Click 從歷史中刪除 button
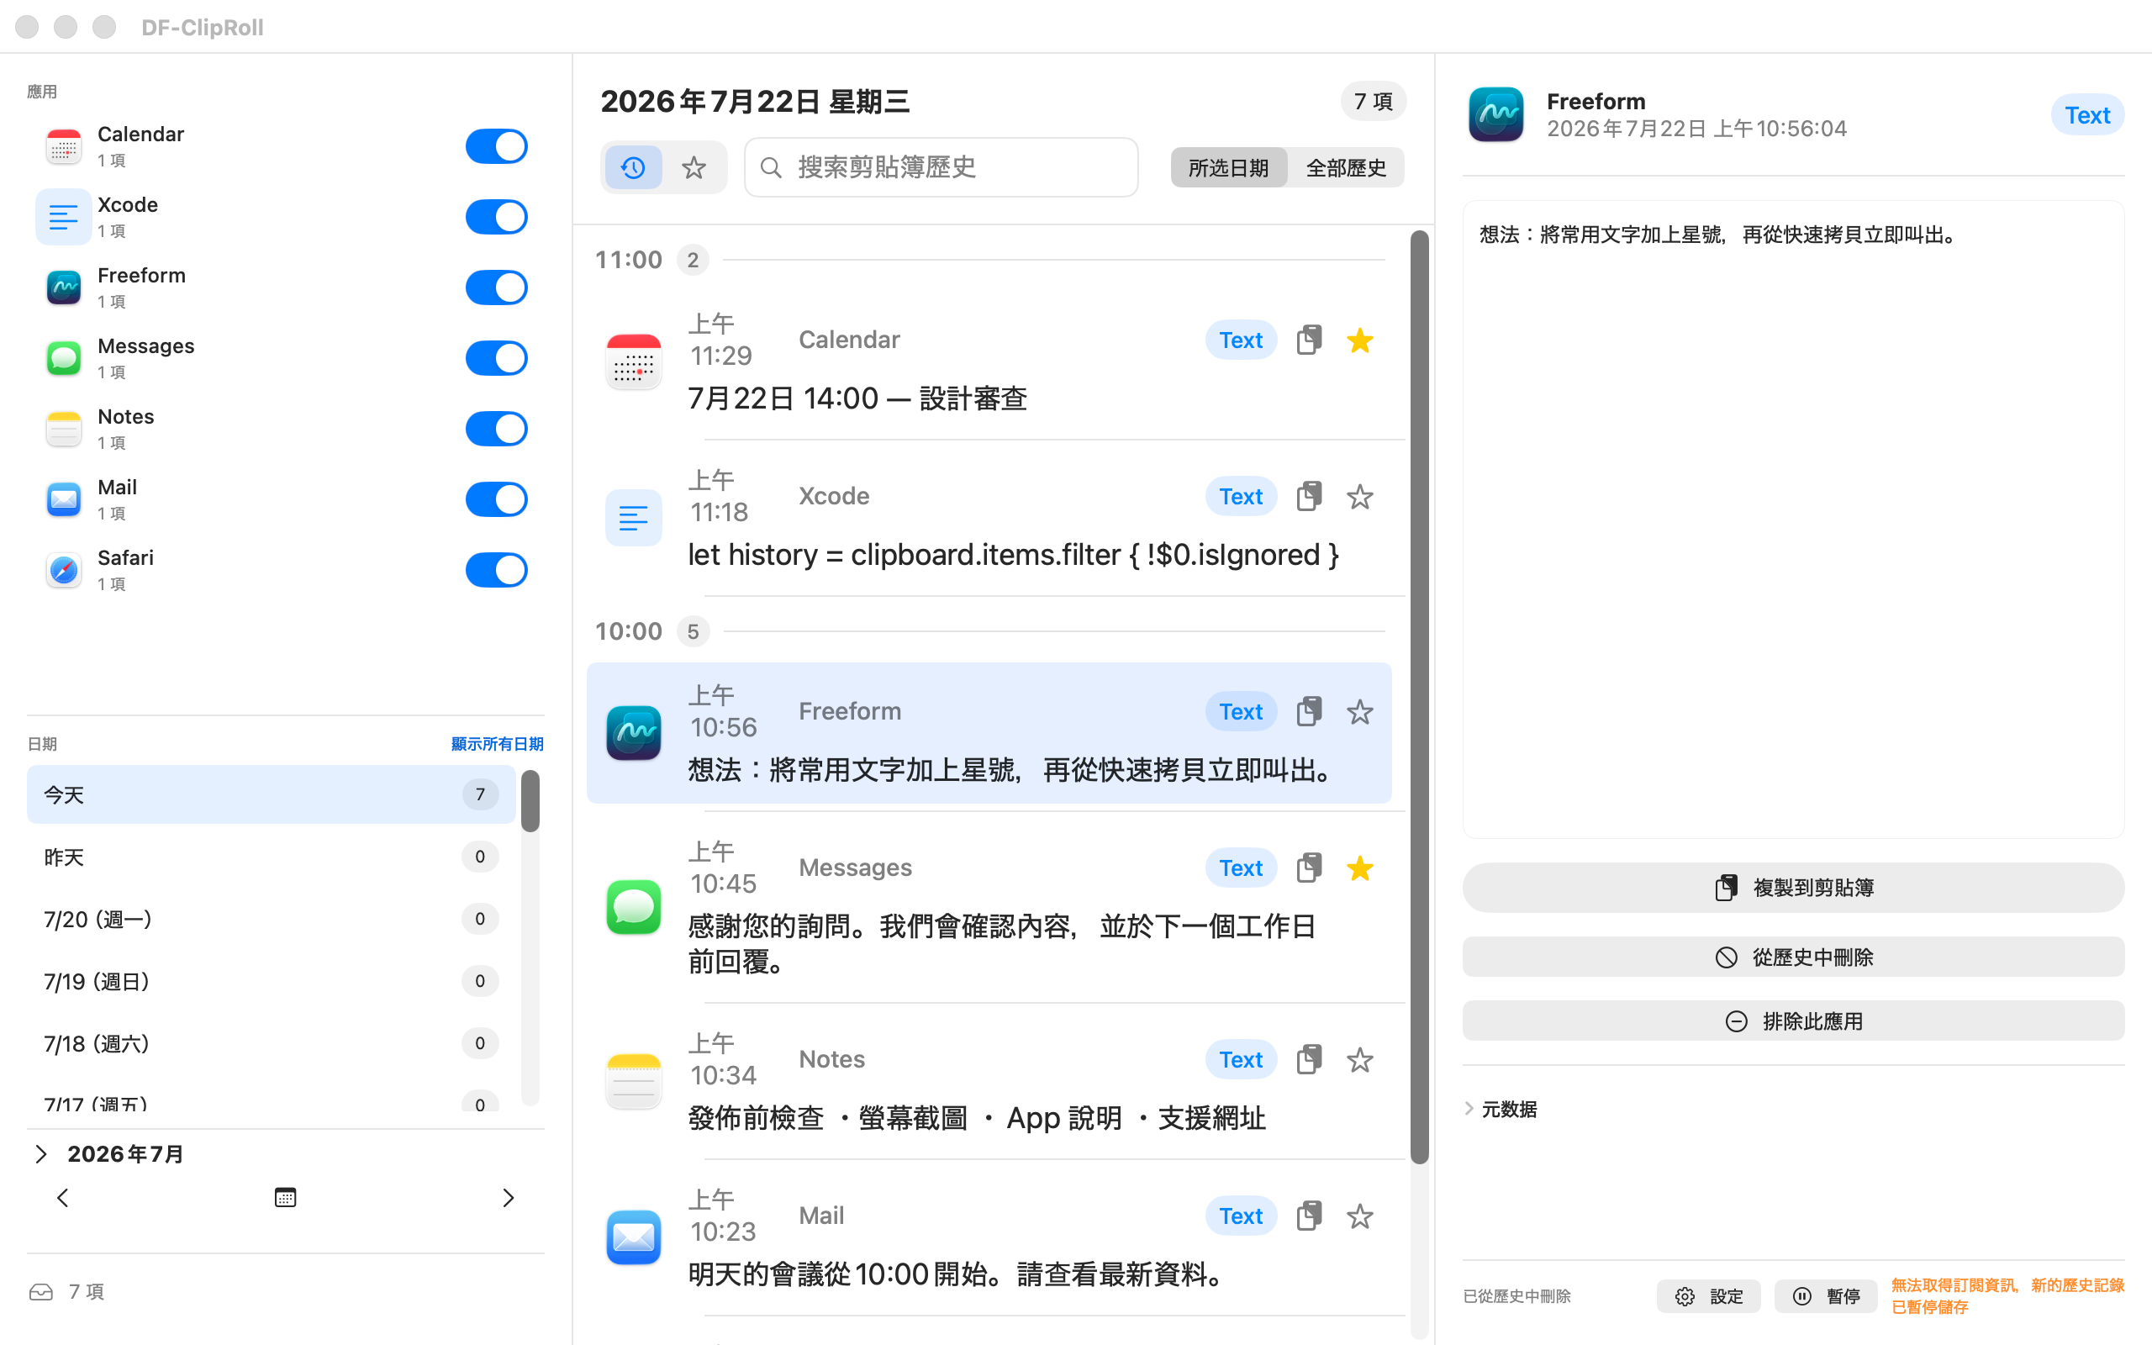Image resolution: width=2152 pixels, height=1345 pixels. coord(1793,957)
